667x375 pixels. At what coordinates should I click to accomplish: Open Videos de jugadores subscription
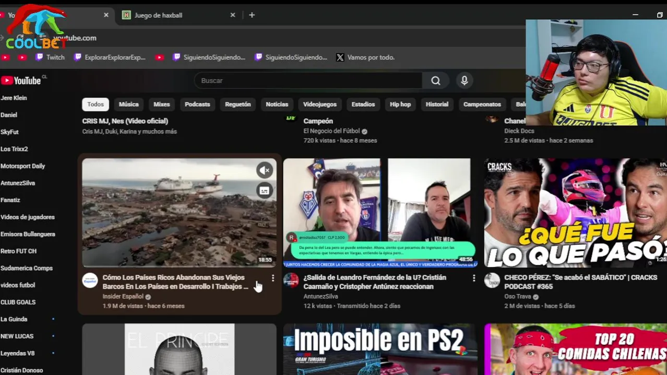pos(28,217)
